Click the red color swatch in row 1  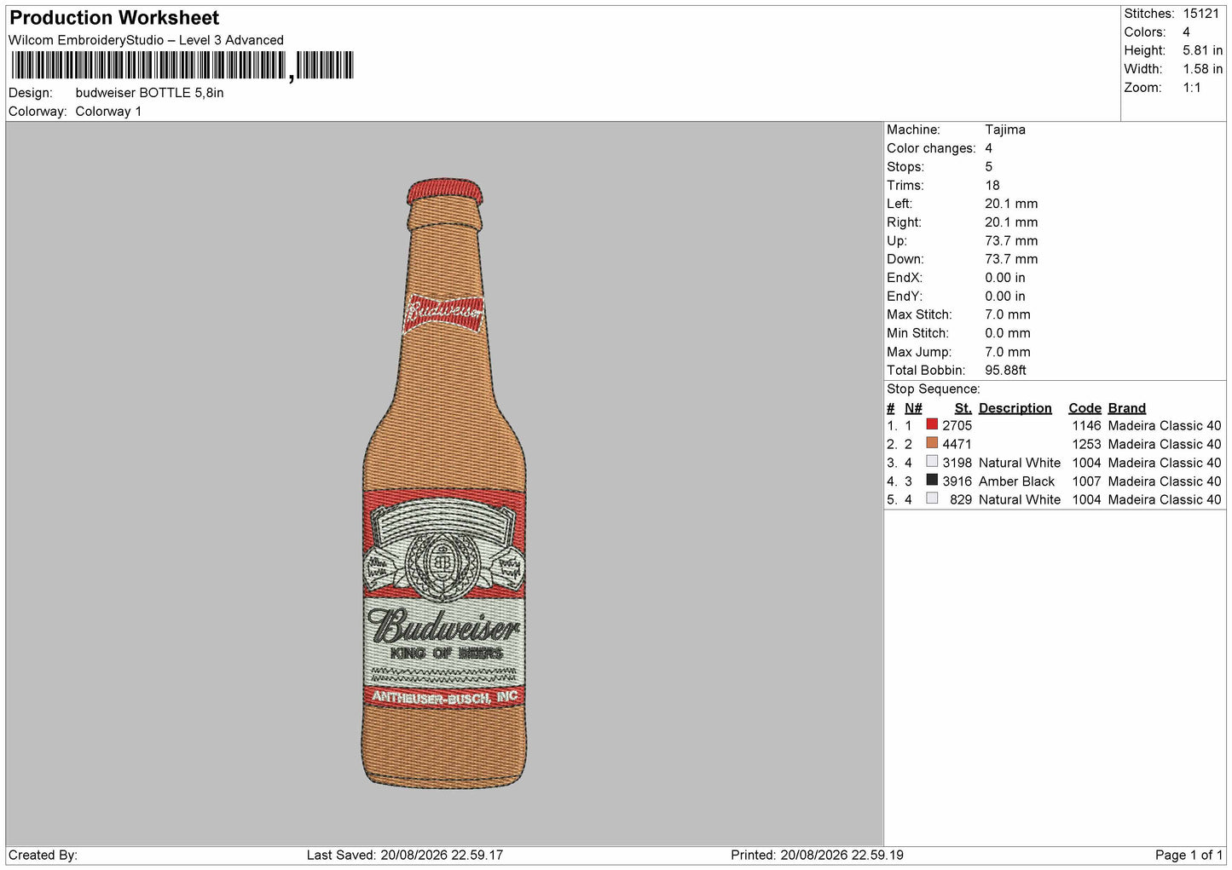click(x=932, y=424)
